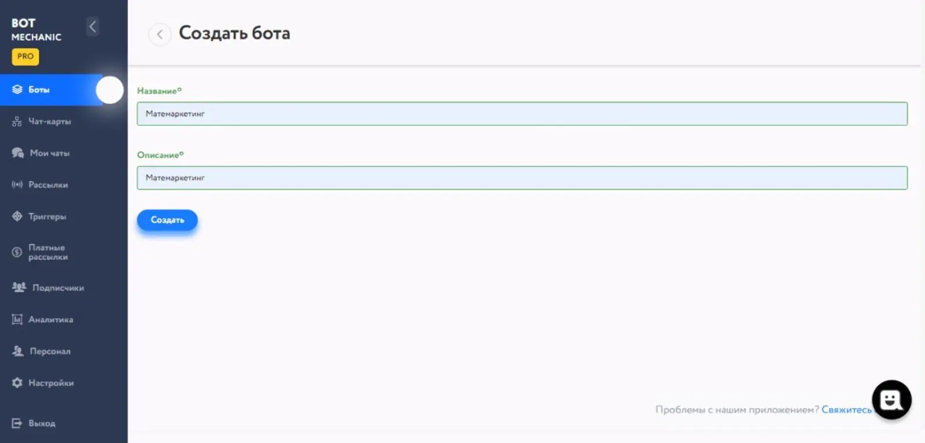Collapse the sidebar with the chevron arrow

coord(93,27)
